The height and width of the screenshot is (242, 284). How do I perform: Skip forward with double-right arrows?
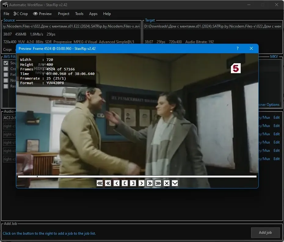pyautogui.click(x=150, y=183)
